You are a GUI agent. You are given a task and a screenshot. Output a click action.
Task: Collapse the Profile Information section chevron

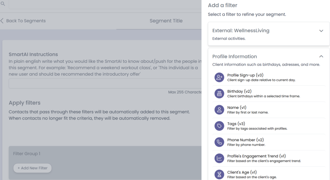(x=321, y=57)
